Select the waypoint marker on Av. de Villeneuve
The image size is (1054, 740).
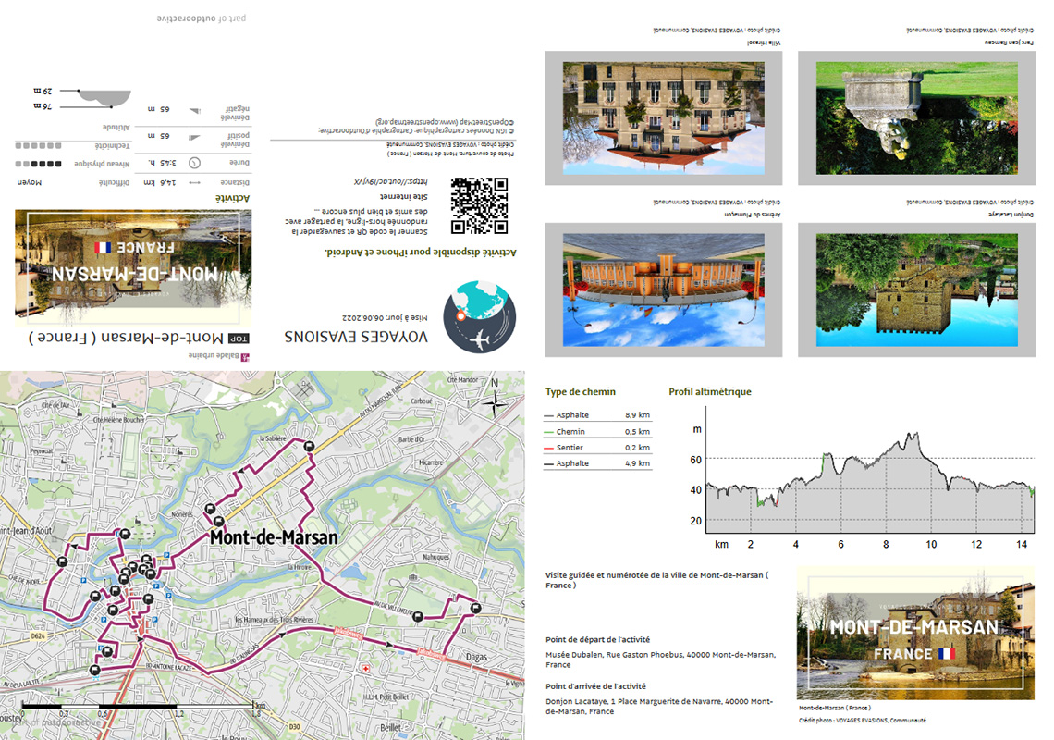[x=418, y=616]
